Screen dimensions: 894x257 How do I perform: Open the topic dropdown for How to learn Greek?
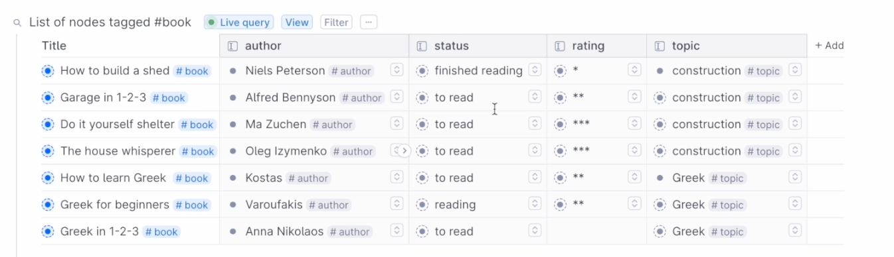coord(794,177)
